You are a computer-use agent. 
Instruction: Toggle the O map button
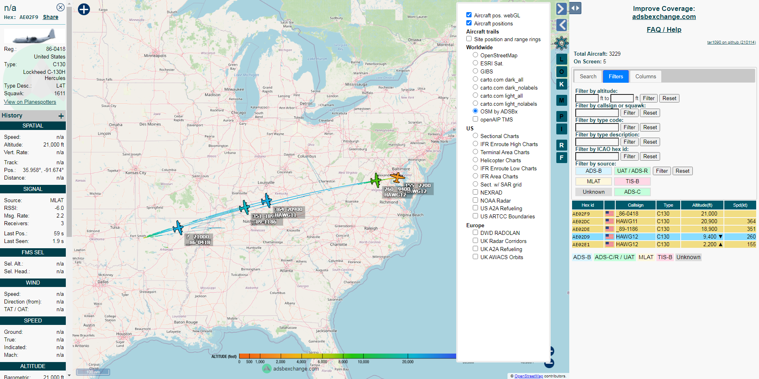(562, 72)
